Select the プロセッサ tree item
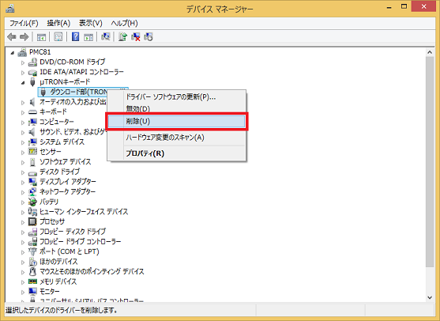Image resolution: width=440 pixels, height=321 pixels. (x=52, y=221)
